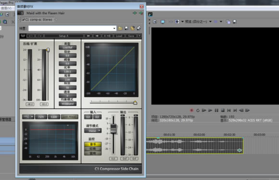
Task: Open the View (V) menu in Vegas
Action: [x=6, y=8]
